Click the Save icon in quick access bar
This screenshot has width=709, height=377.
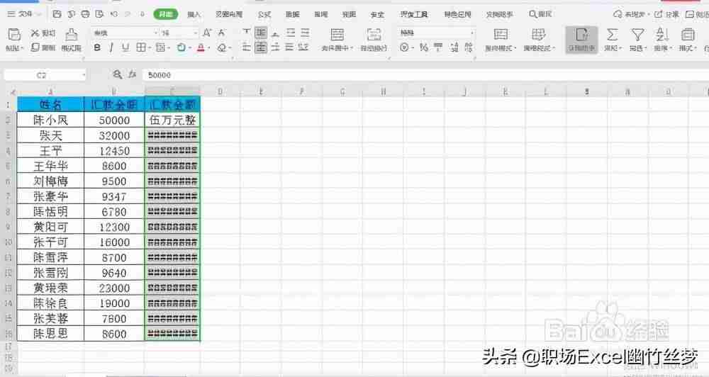57,14
